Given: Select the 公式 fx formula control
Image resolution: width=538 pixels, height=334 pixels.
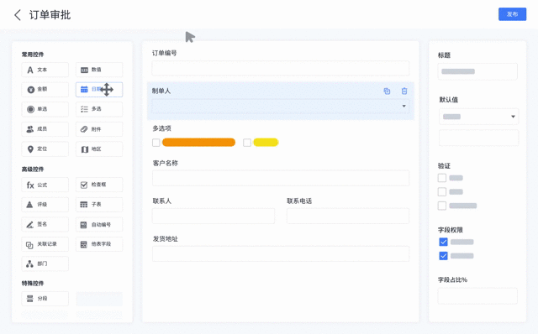Looking at the screenshot, I should 45,185.
